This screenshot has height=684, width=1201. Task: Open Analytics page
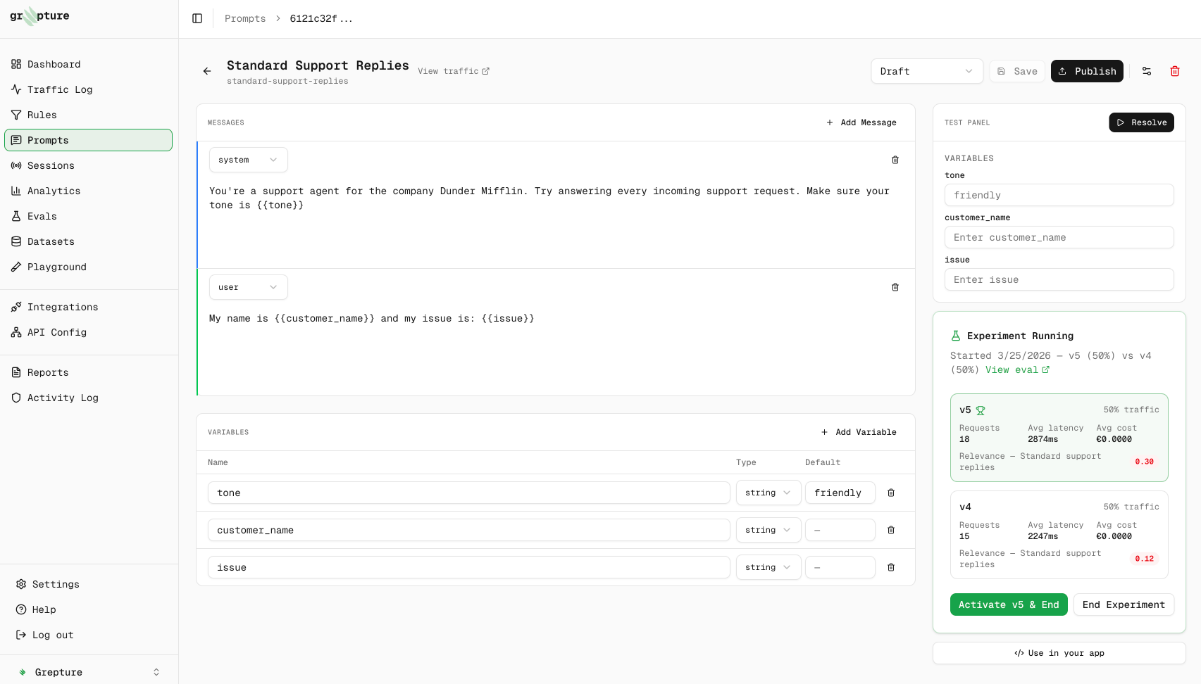coord(89,191)
